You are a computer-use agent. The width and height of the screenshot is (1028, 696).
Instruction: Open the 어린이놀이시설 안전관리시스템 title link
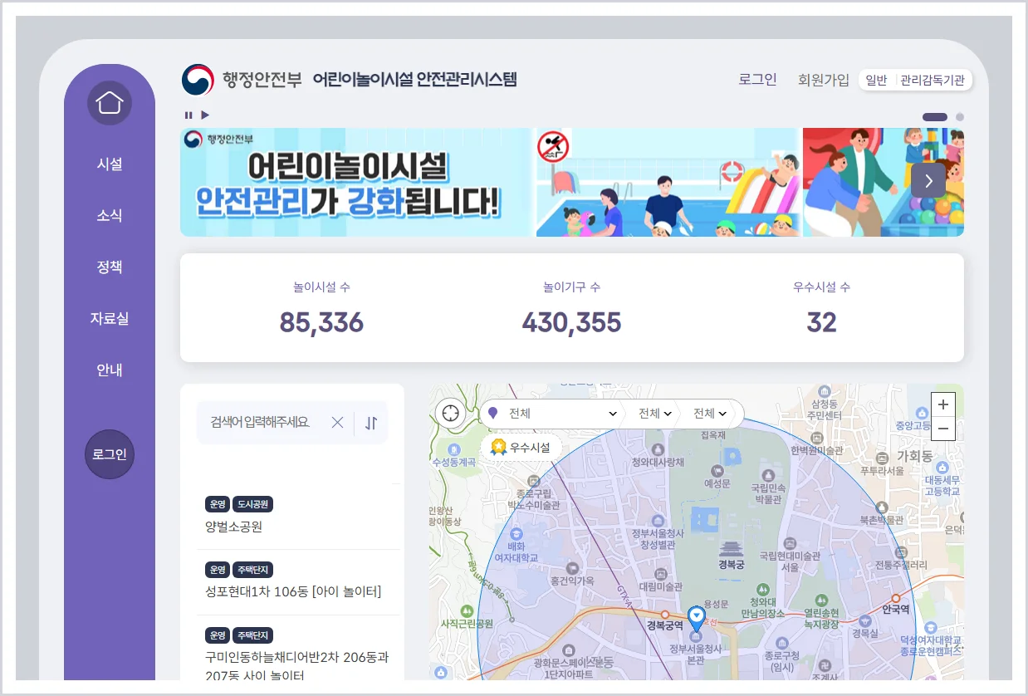[x=414, y=80]
